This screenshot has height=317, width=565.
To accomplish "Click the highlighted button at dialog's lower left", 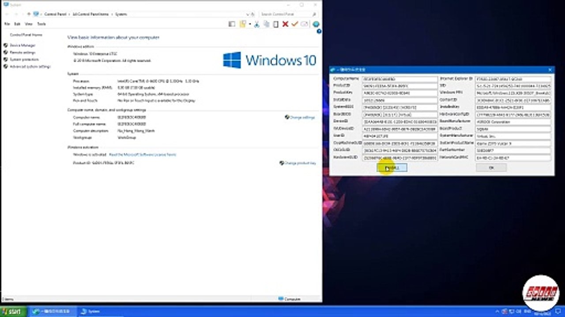I will coord(392,168).
